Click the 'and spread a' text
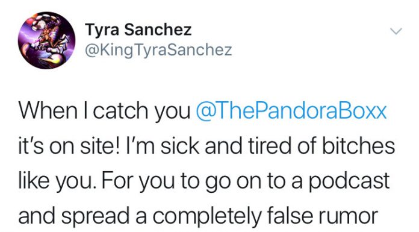This screenshot has height=232, width=419. point(82,216)
